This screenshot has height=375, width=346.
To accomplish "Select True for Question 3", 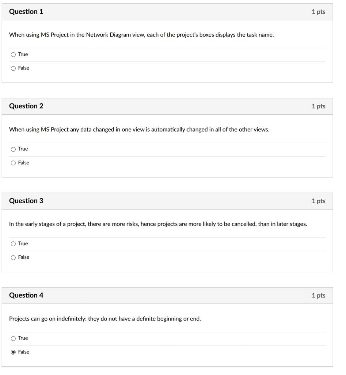I will click(14, 243).
